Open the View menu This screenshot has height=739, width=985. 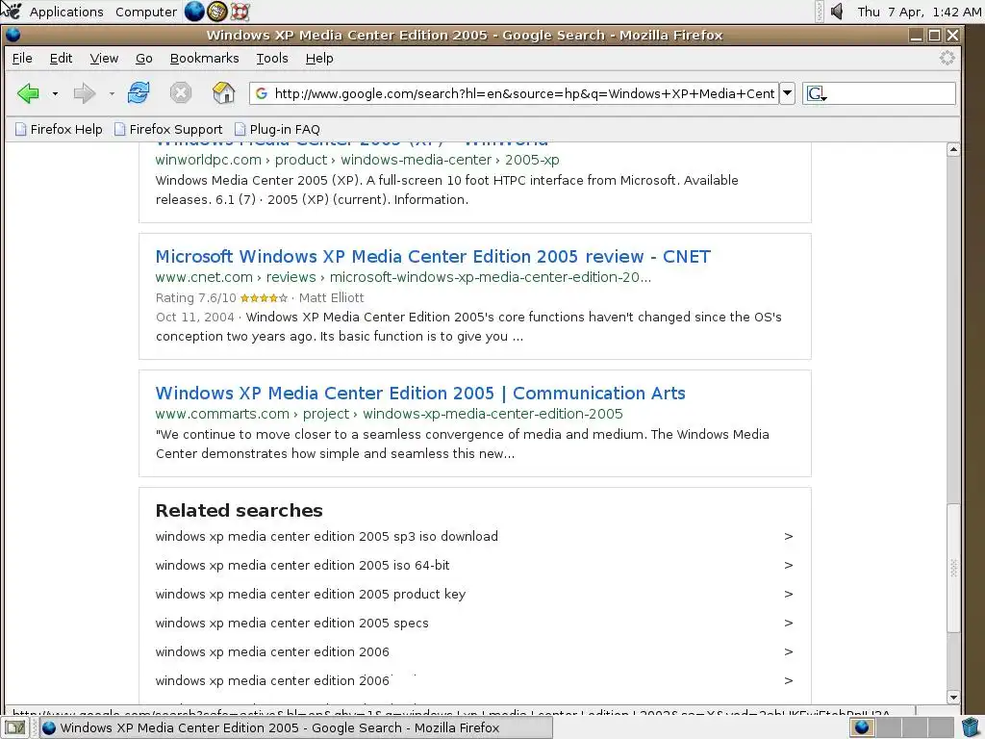click(x=104, y=59)
